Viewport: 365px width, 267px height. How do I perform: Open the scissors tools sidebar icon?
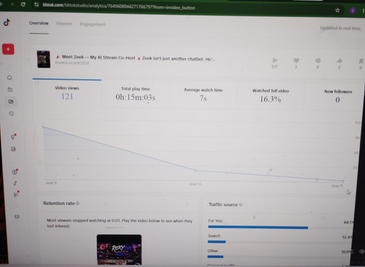tap(16, 194)
